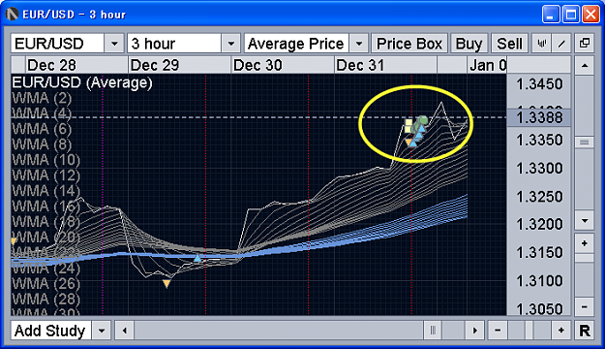Click the yellow square marker near Dec 31

[x=408, y=126]
